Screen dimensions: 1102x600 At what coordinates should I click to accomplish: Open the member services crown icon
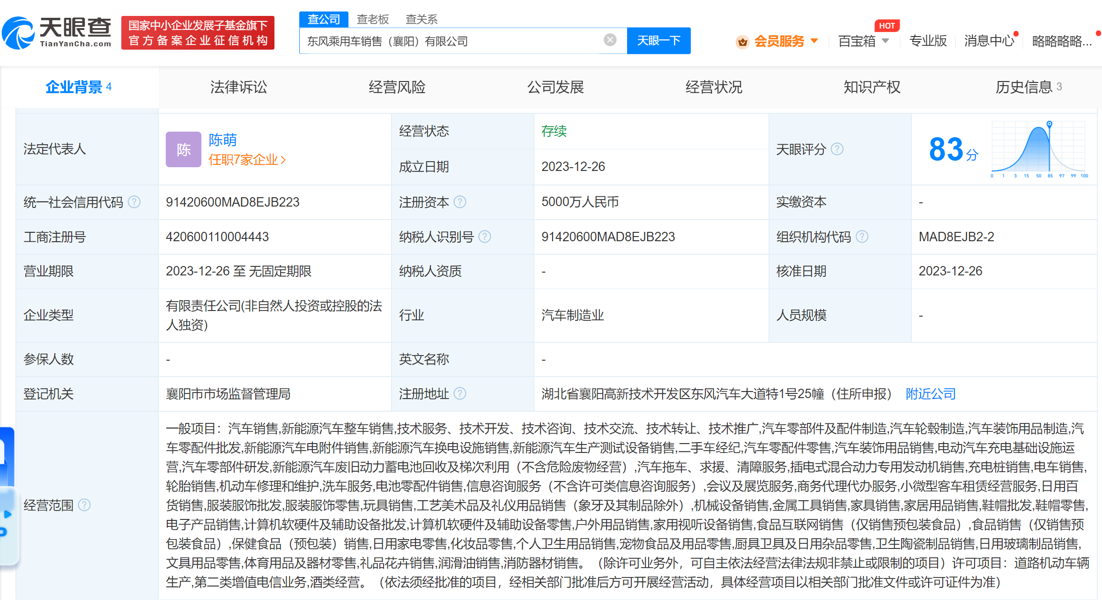click(743, 42)
